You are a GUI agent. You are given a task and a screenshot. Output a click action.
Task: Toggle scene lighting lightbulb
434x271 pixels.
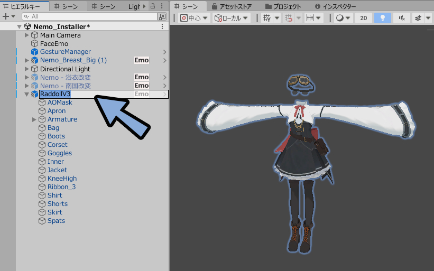(382, 18)
